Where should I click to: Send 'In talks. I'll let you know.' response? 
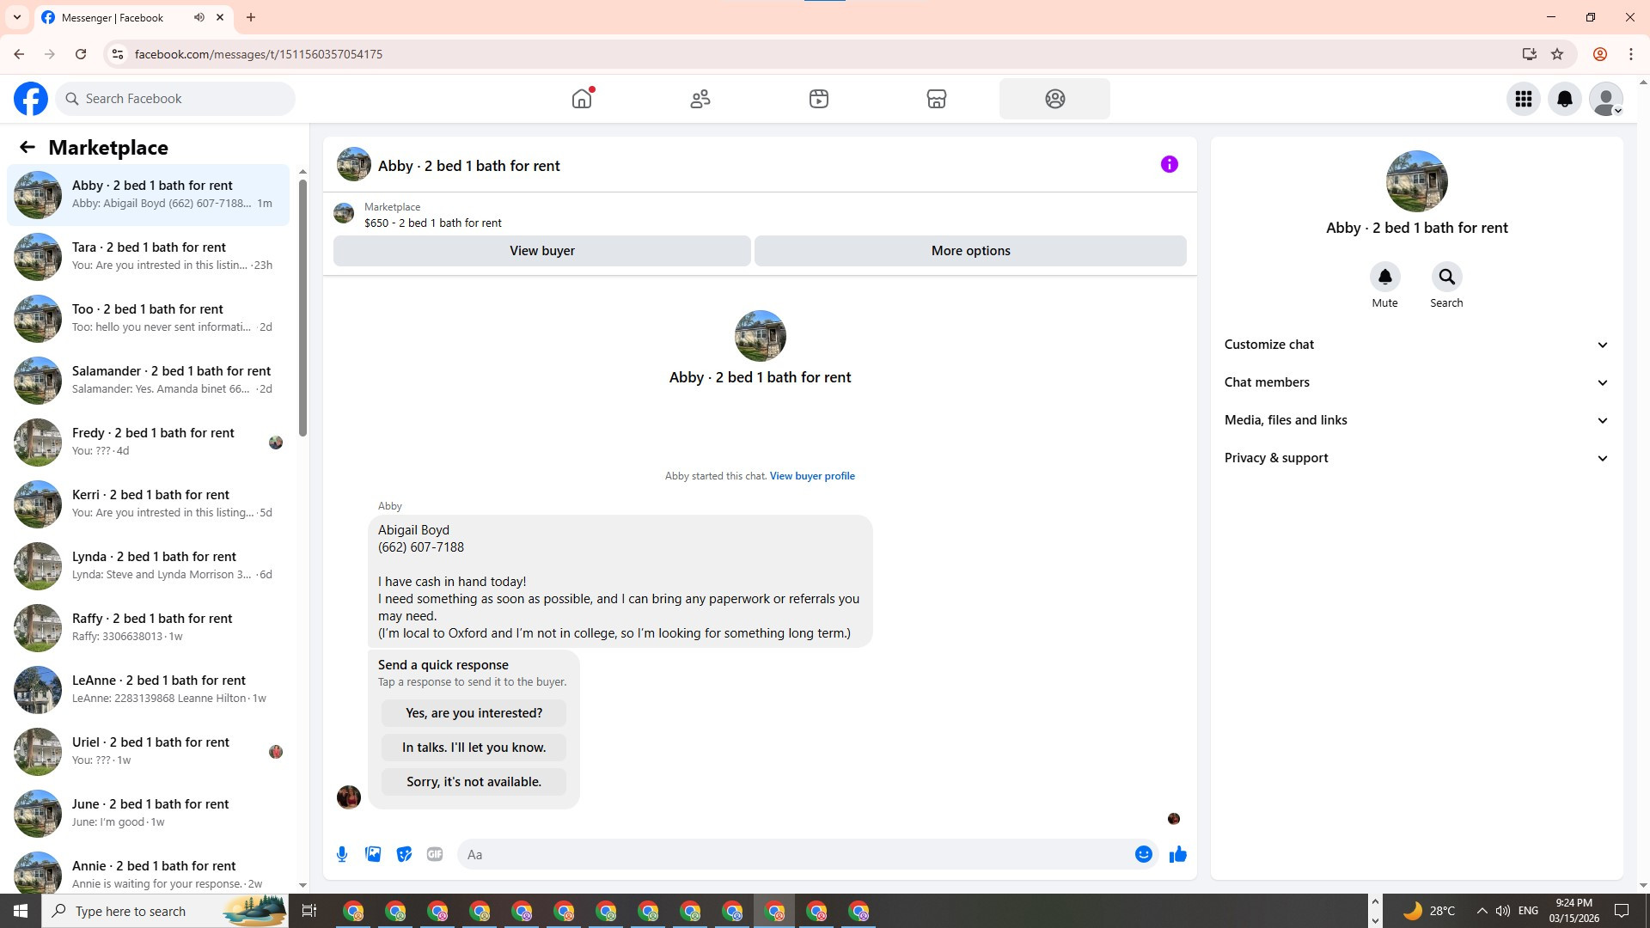click(474, 748)
